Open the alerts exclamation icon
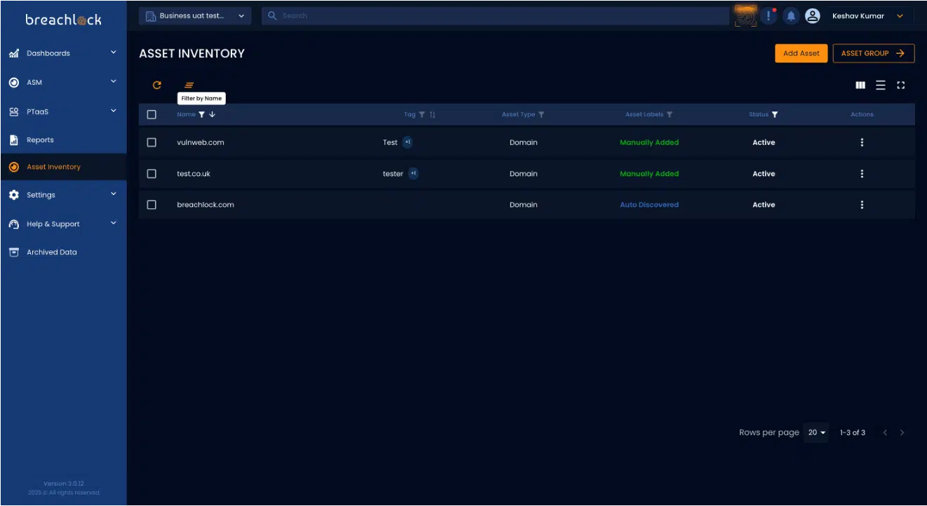The width and height of the screenshot is (927, 506). pos(769,15)
